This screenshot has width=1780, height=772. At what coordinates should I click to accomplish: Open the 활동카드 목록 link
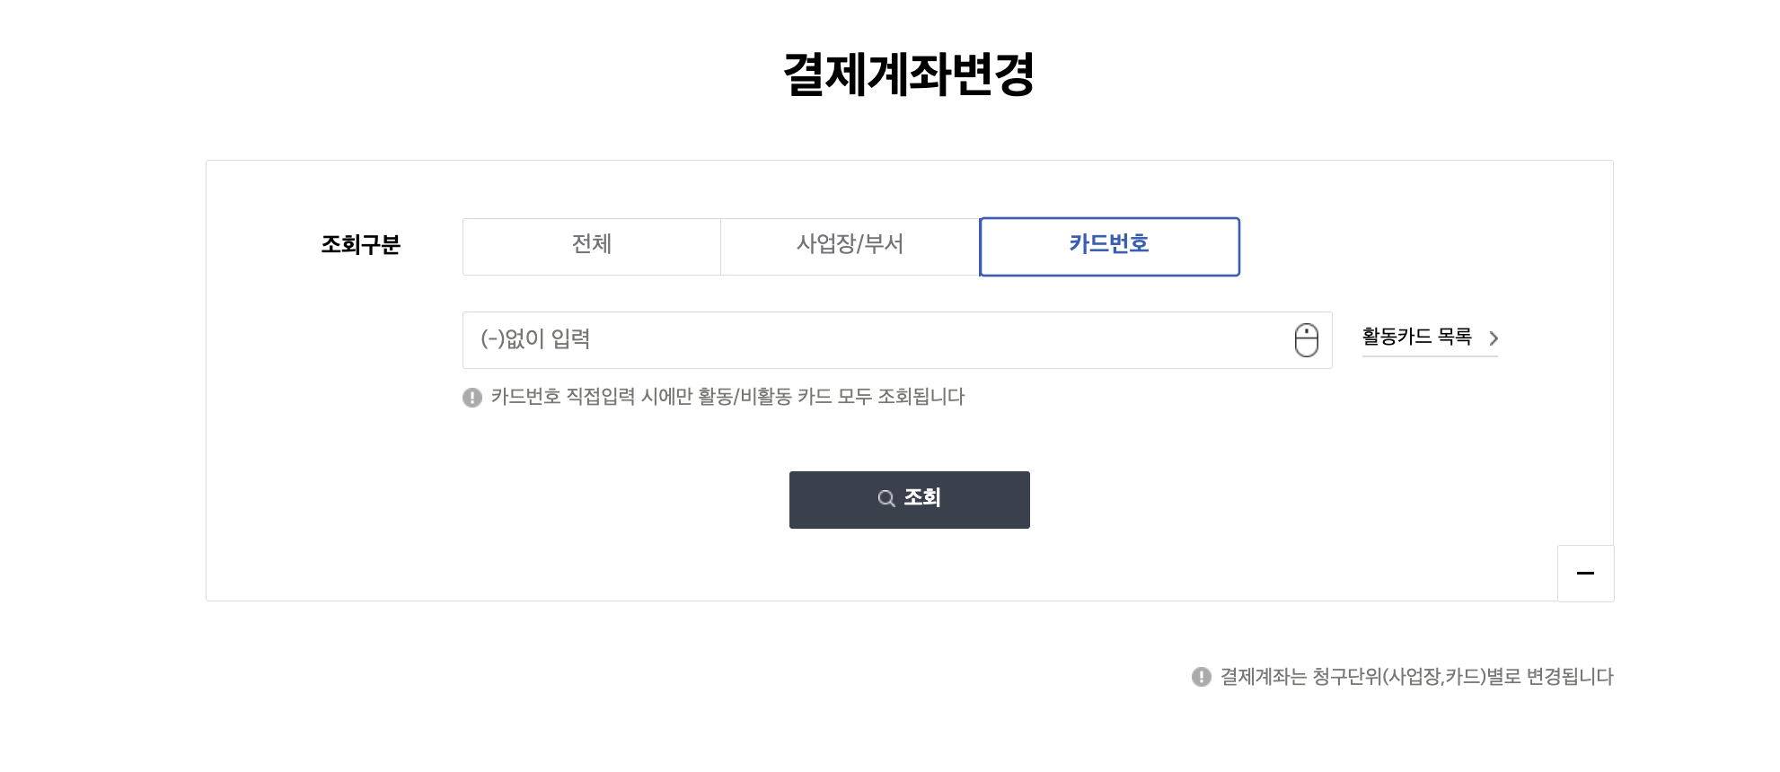(1430, 338)
